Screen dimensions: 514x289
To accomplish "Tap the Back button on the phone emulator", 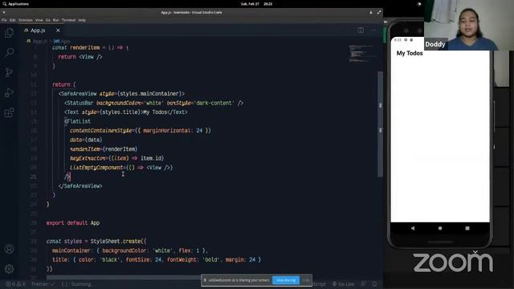I will click(x=413, y=228).
